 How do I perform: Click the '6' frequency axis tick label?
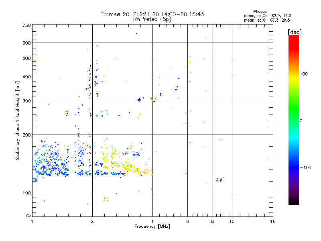187,221
